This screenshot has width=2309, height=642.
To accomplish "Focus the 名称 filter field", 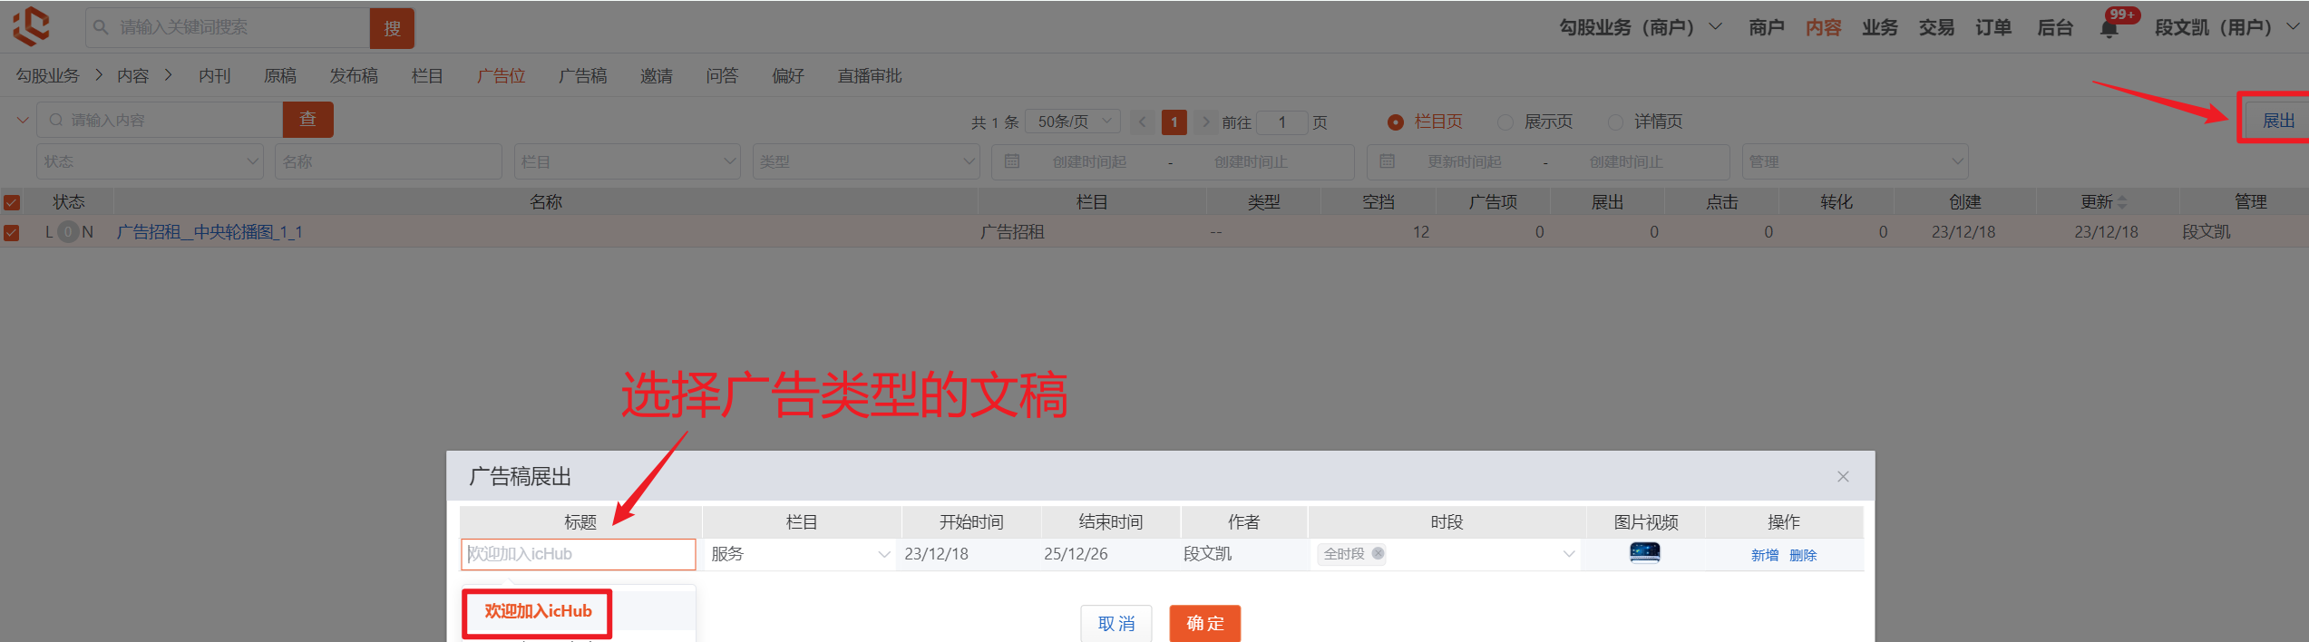I will (388, 161).
